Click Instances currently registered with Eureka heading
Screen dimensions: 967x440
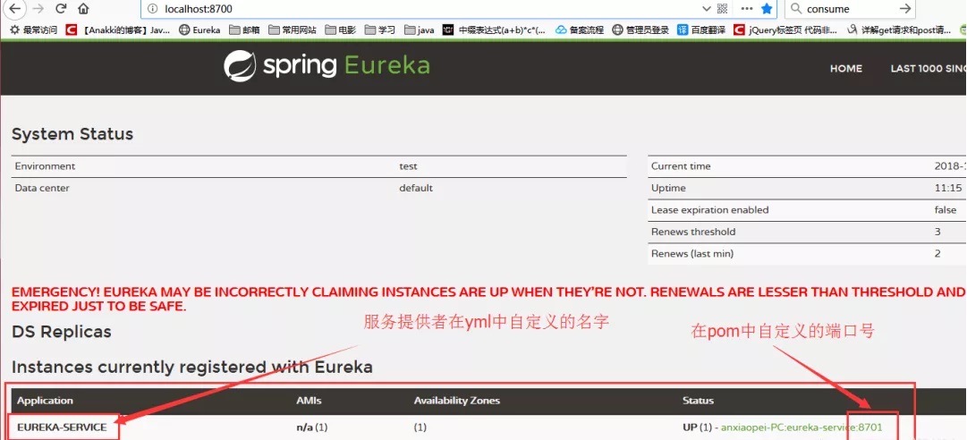pyautogui.click(x=191, y=368)
